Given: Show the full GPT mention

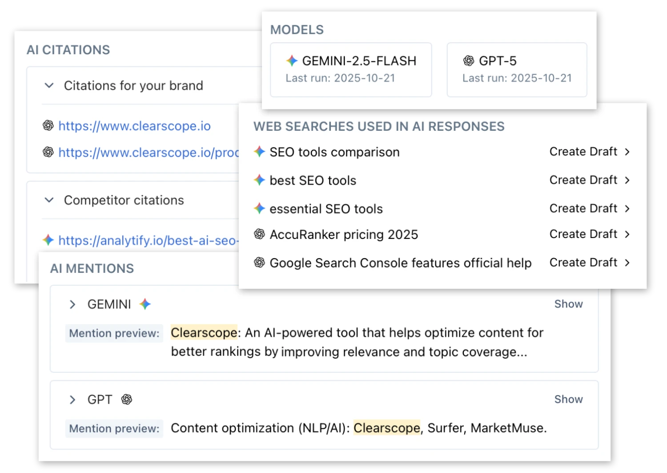Looking at the screenshot, I should [568, 399].
